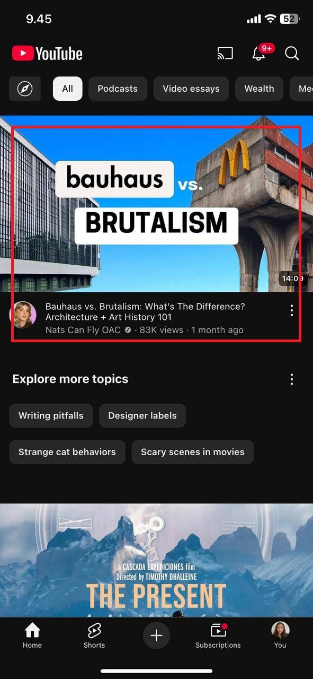Image resolution: width=313 pixels, height=679 pixels.
Task: Choose the Writing pitfalls topic
Action: (x=51, y=415)
